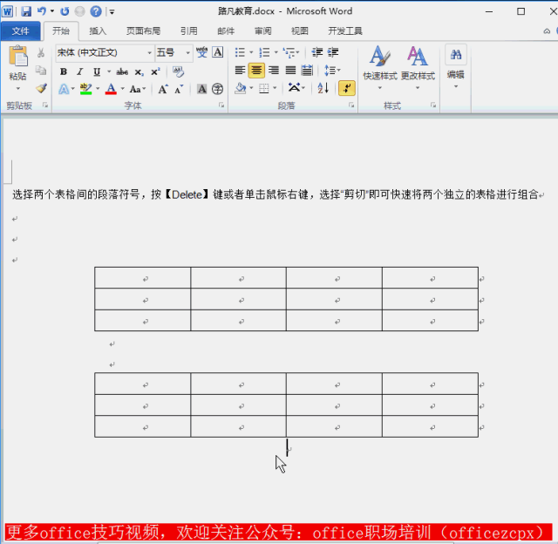Image resolution: width=558 pixels, height=544 pixels.
Task: Switch to the 开发工具 Developer tab
Action: point(345,31)
